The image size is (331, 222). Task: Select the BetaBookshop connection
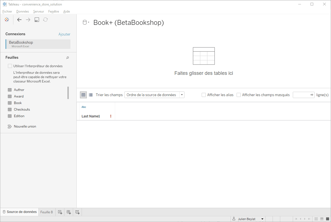[38, 44]
